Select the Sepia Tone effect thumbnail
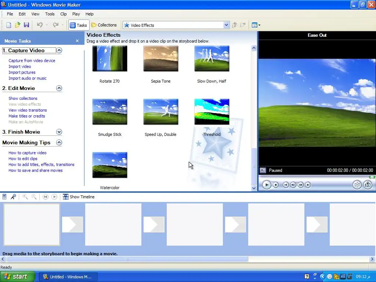The image size is (376, 282). (161, 58)
